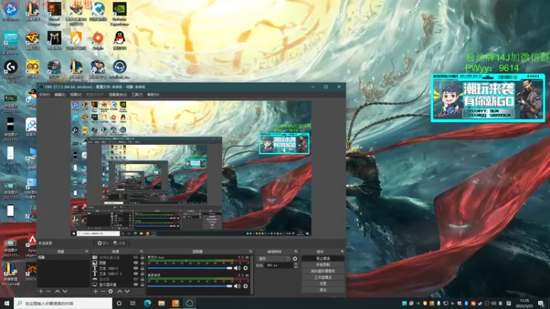Decrease transition duration with the down stepper
This screenshot has width=550, height=309.
click(296, 267)
